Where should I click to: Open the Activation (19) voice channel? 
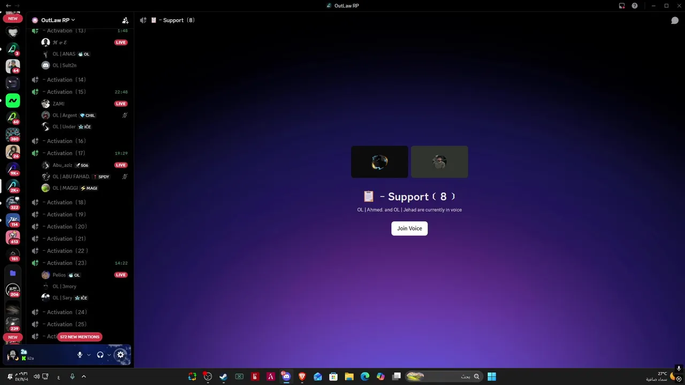click(79, 214)
